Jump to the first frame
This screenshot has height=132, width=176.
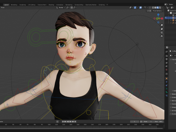(x=63, y=122)
